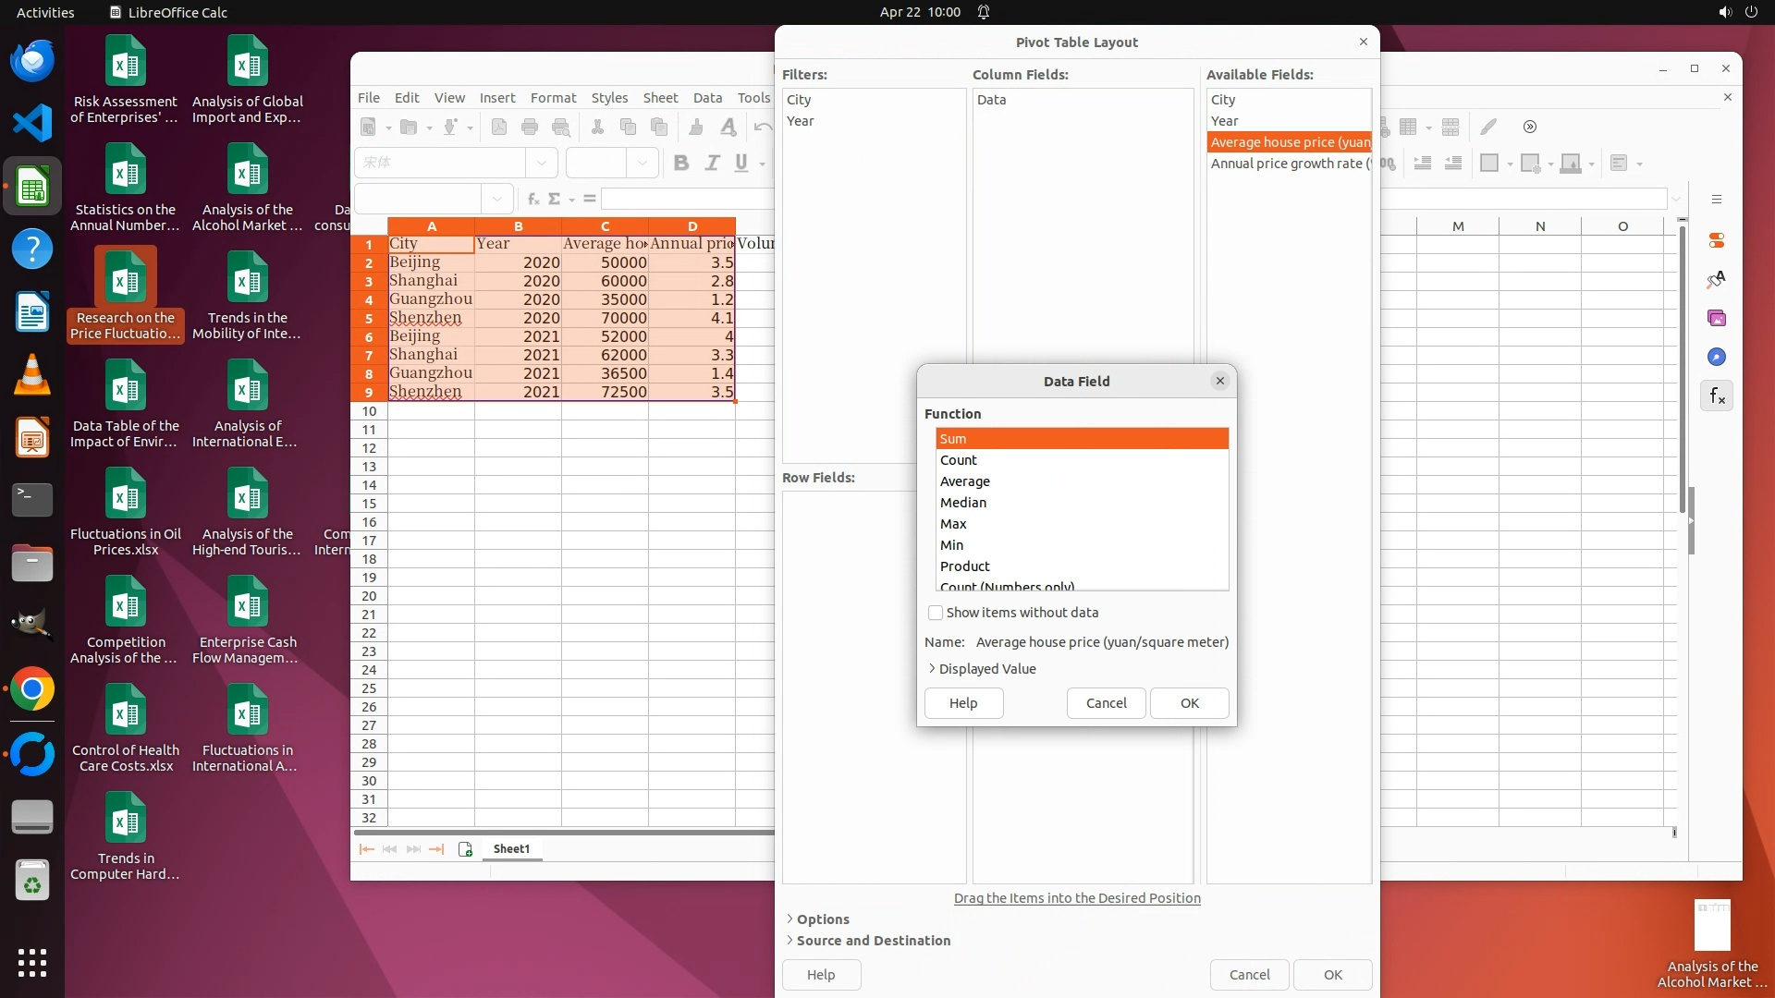The image size is (1775, 998).
Task: Click the Export as PDF toolbar icon
Action: click(499, 128)
